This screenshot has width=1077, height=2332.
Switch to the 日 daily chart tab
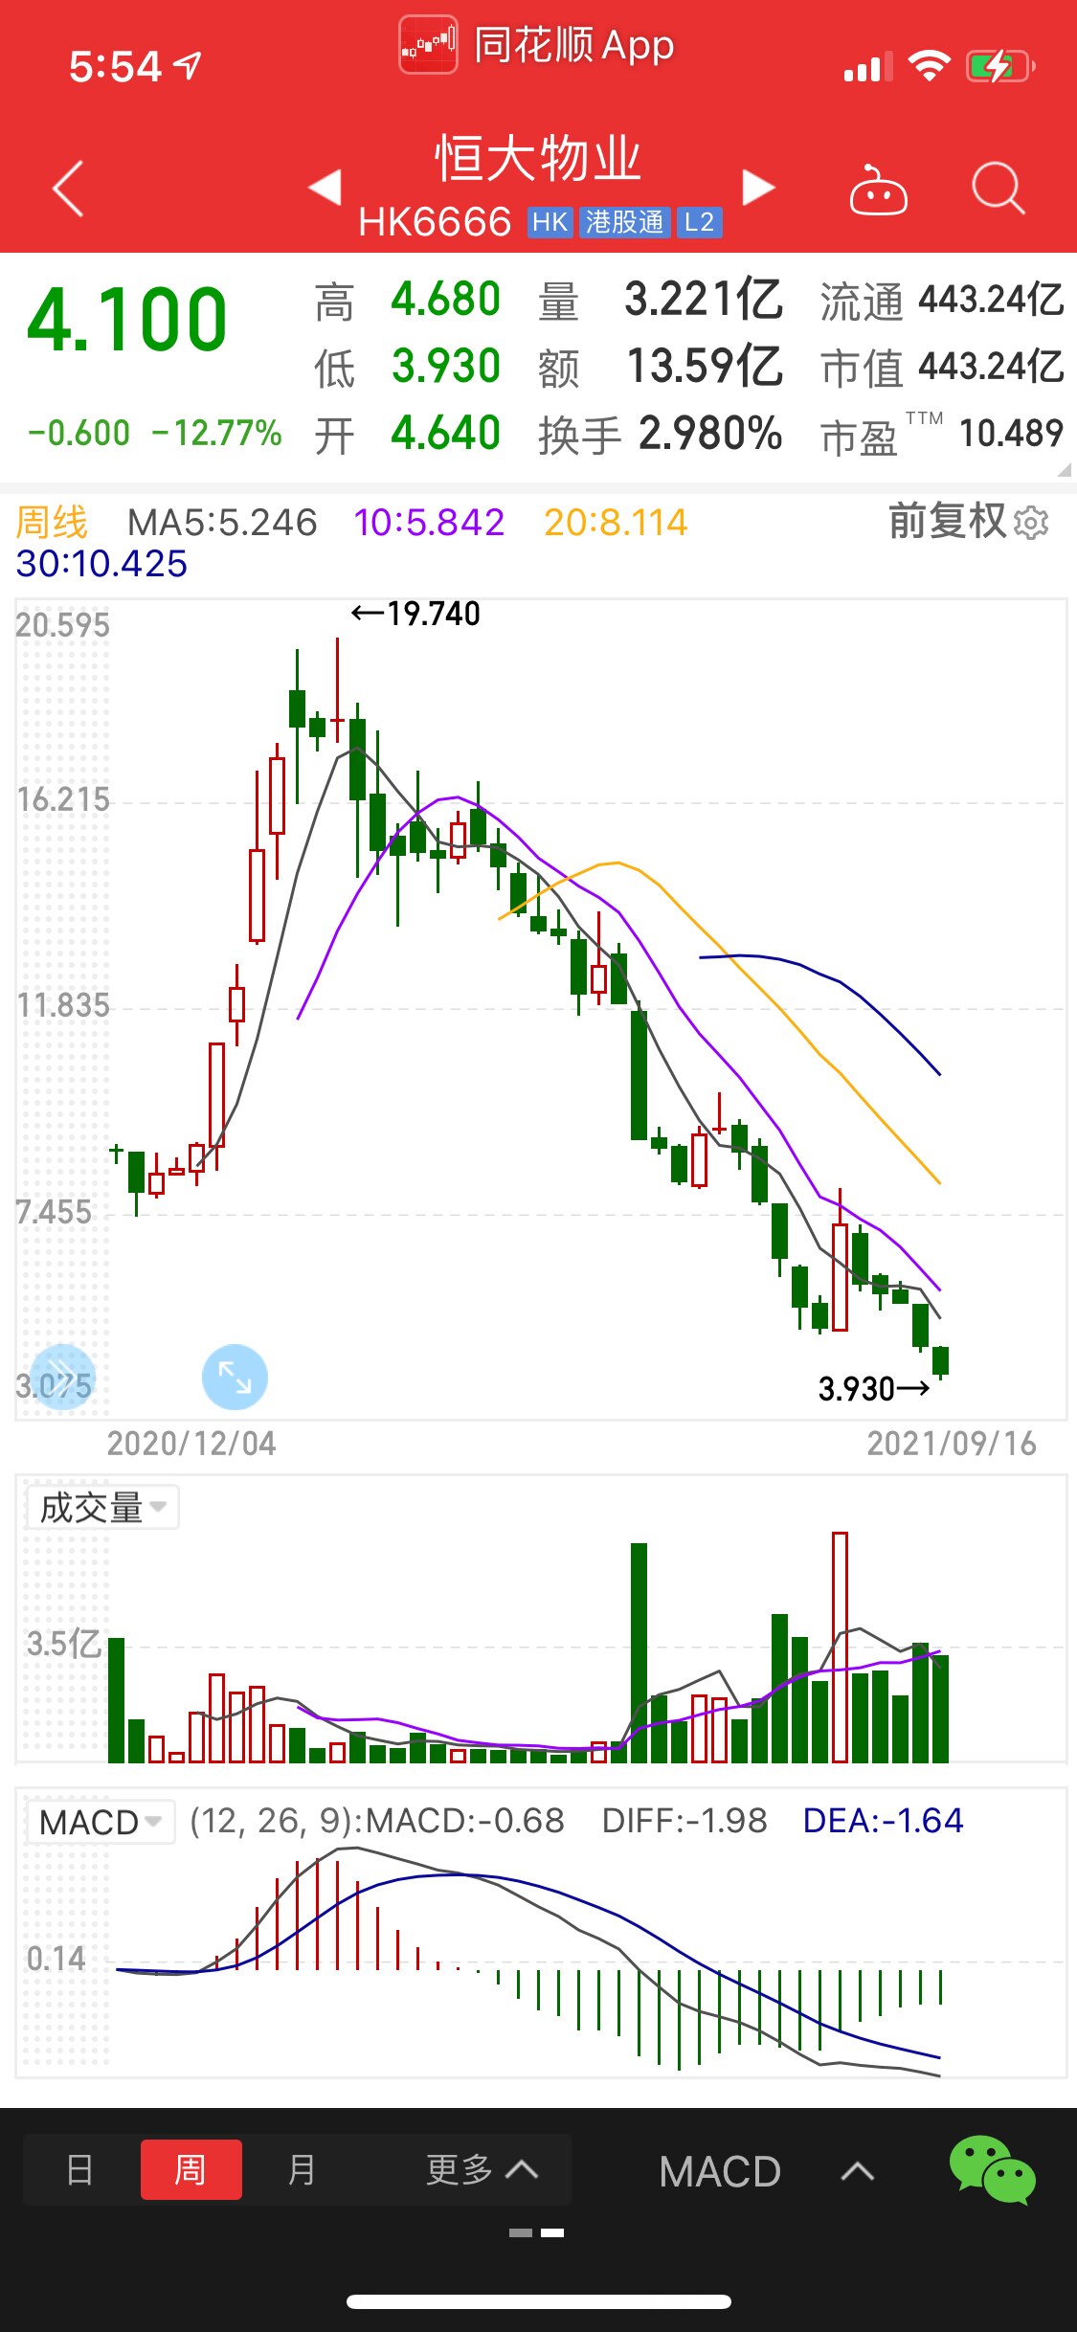pyautogui.click(x=80, y=2169)
